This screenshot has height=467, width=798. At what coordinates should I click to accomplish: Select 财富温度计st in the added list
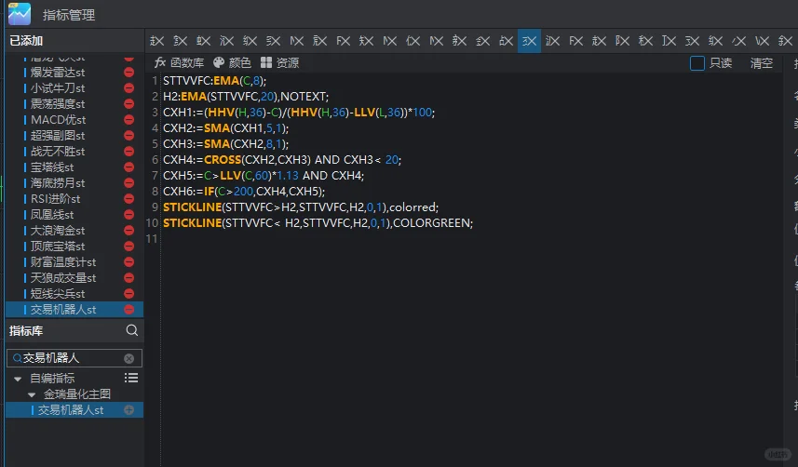coord(63,261)
